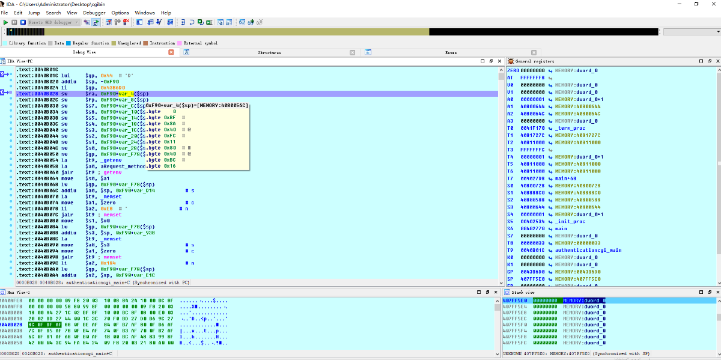The image size is (721, 360).
Task: Terminate the process with the stop icon
Action: coord(22,22)
